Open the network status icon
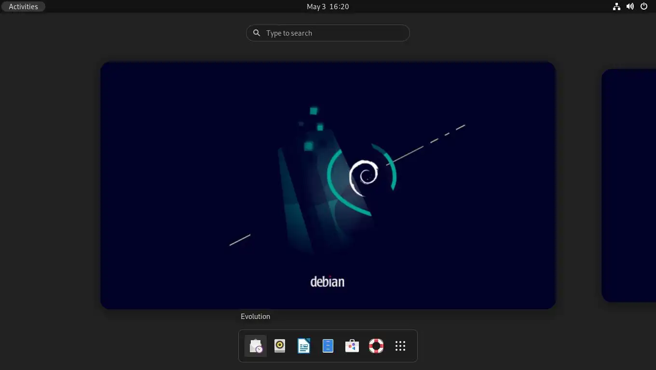656x370 pixels. point(616,6)
